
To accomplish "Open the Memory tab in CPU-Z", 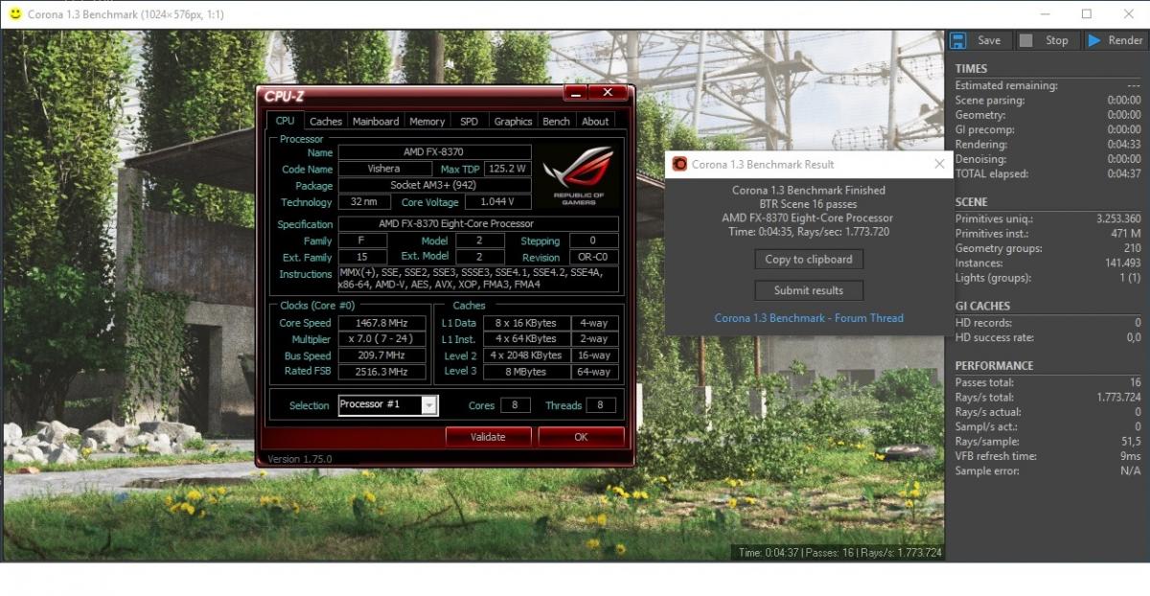I will pyautogui.click(x=427, y=122).
